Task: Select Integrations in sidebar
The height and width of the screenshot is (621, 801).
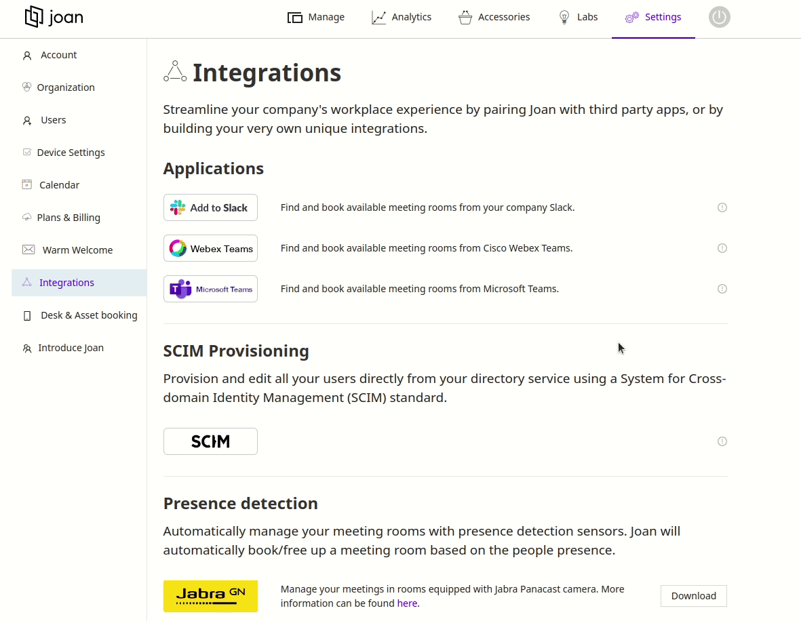Action: (79, 283)
